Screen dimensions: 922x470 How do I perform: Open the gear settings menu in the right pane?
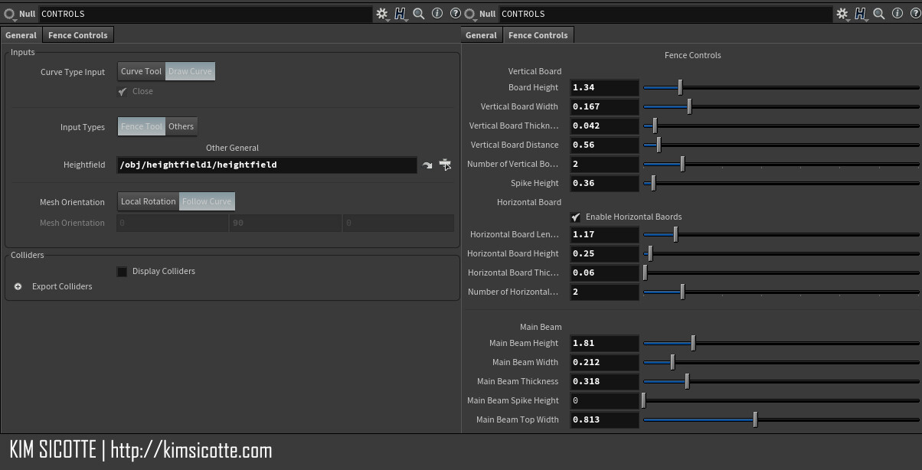coord(842,14)
